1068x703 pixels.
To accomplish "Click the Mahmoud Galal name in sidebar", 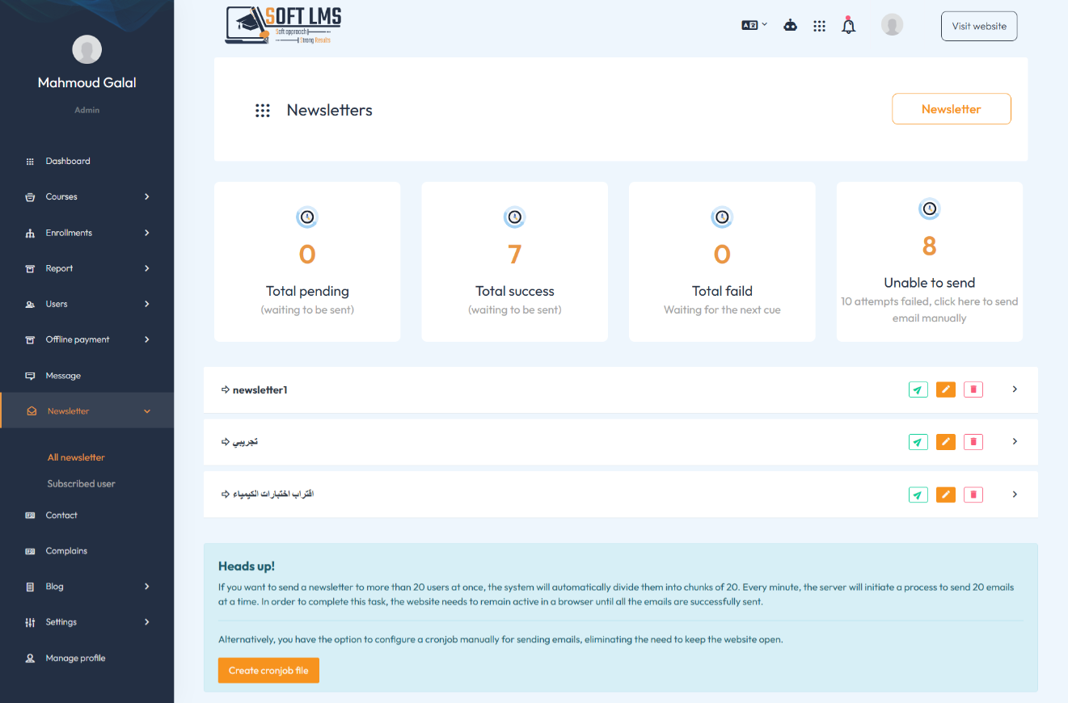I will point(87,82).
